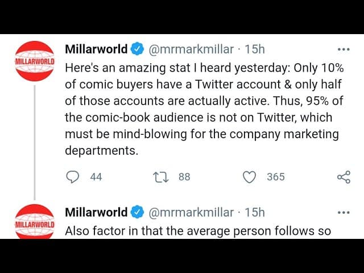Open Millarworld avatar on first tweet
Viewport: 364px width, 273px height.
pyautogui.click(x=35, y=61)
